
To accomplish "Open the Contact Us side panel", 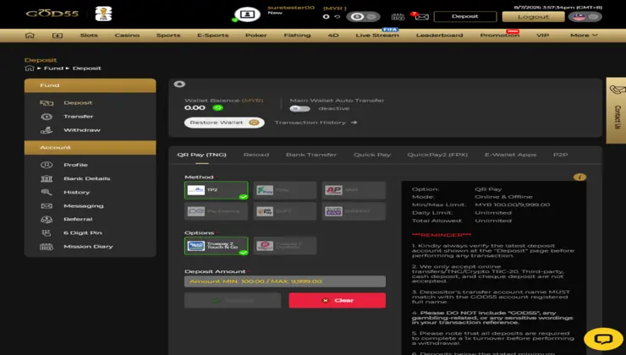I will [616, 111].
